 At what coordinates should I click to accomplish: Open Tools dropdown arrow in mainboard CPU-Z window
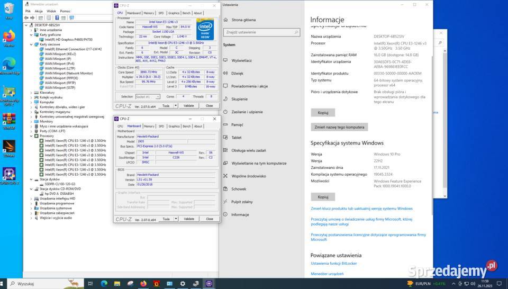click(176, 219)
